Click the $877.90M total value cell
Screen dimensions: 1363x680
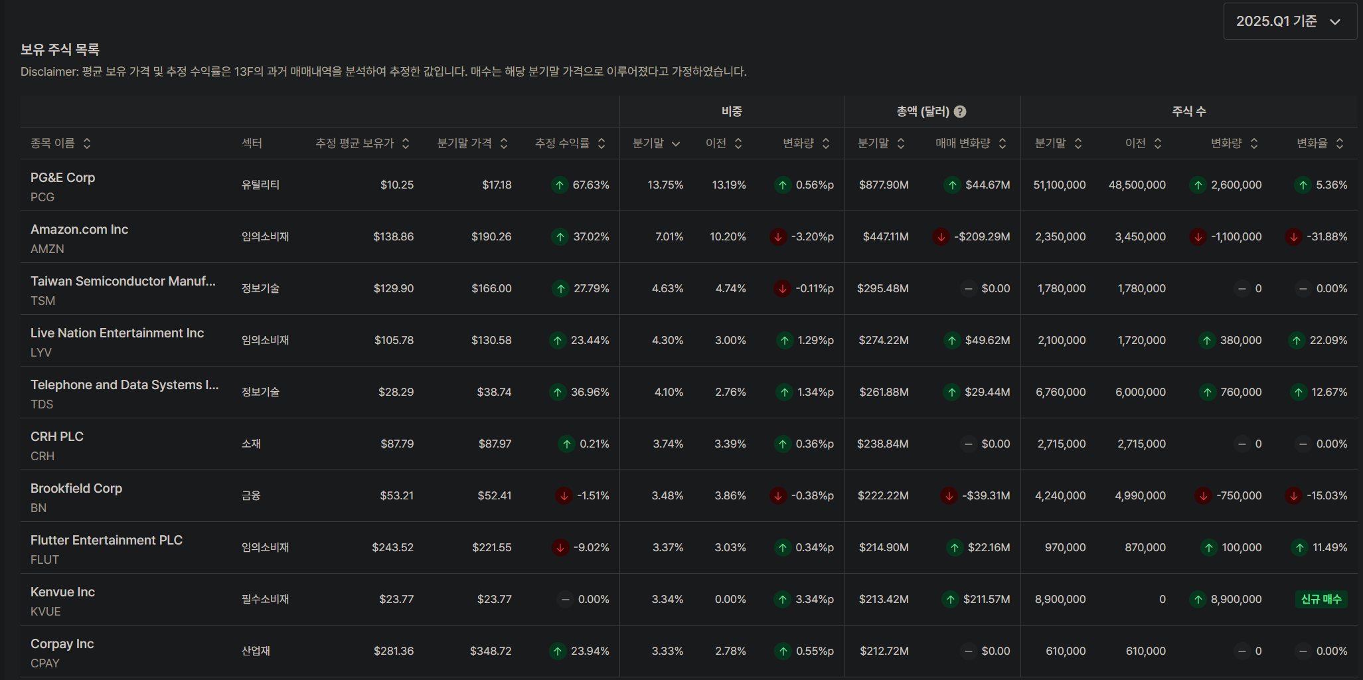(884, 185)
